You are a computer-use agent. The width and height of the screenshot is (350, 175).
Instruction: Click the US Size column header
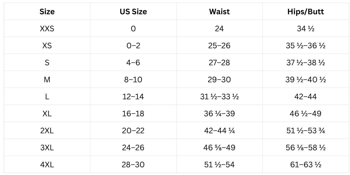pos(133,11)
